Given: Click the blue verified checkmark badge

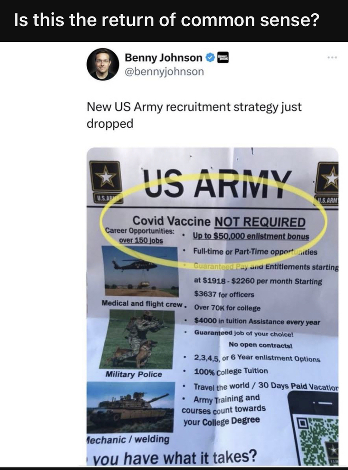Looking at the screenshot, I should [210, 57].
